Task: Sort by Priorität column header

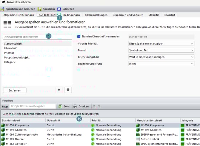Action: tap(113, 120)
